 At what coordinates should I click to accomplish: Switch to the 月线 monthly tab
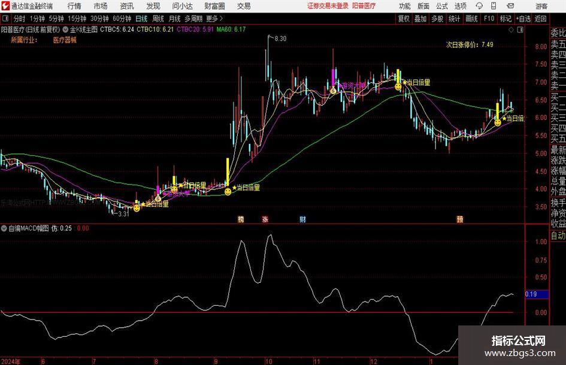pyautogui.click(x=175, y=19)
